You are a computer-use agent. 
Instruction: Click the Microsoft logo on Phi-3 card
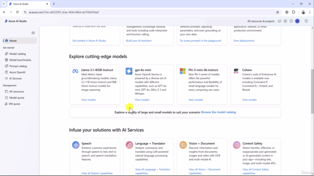tap(183, 71)
